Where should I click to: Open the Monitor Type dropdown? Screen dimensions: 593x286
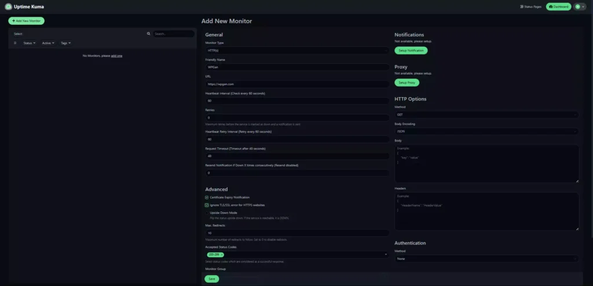[x=297, y=50]
